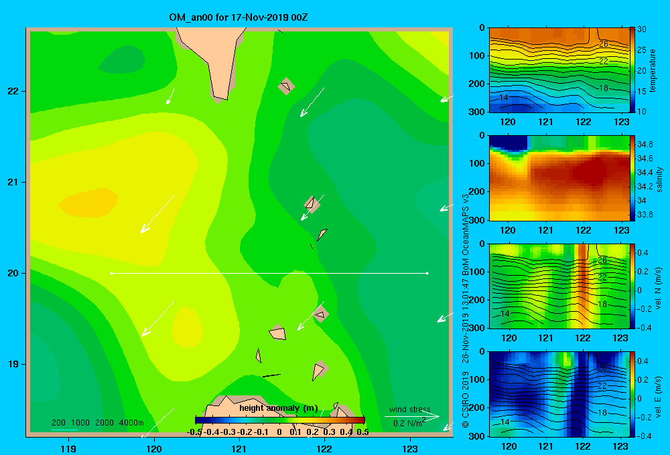Click the -0.4 value on the vel. E color bar
The image size is (670, 455).
tap(645, 436)
